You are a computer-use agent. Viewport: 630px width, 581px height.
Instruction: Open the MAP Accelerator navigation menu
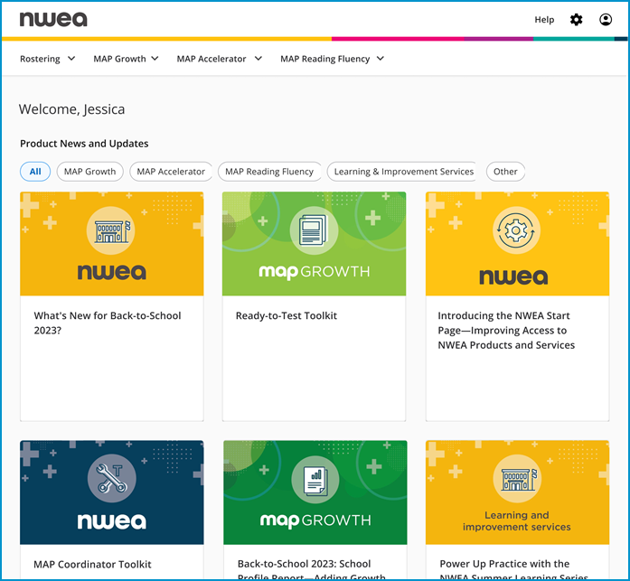coord(220,59)
